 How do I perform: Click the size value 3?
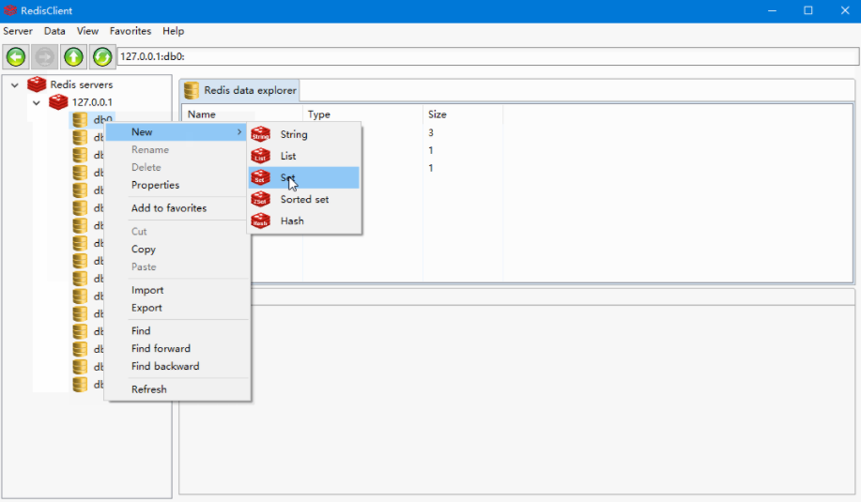click(x=431, y=132)
